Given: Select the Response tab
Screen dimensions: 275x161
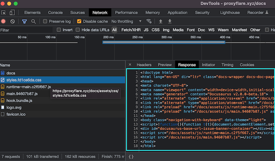Looking at the screenshot, I should [187, 65].
